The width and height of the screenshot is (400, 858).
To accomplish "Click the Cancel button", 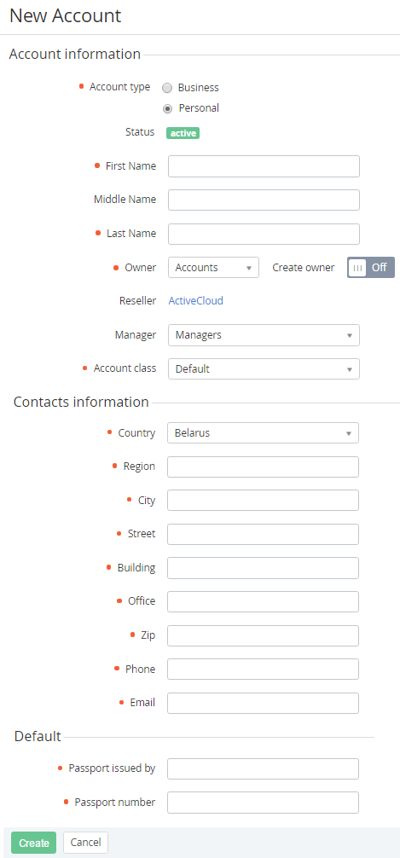I will point(85,843).
